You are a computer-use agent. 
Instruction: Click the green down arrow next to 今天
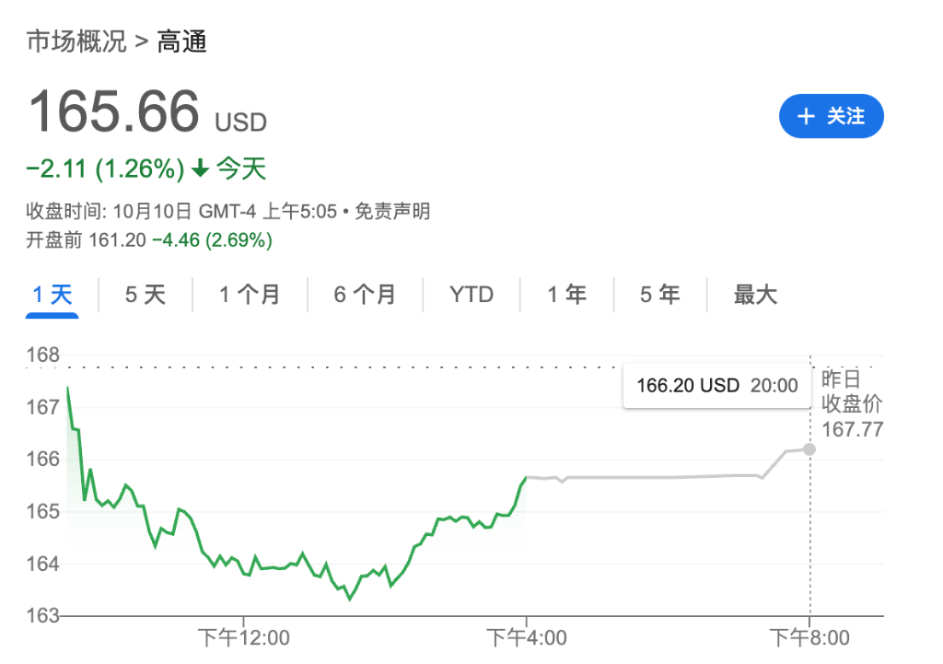tap(201, 169)
